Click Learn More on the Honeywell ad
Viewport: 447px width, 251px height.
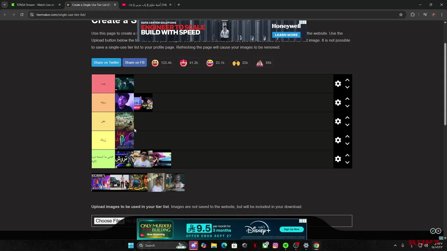point(286,35)
